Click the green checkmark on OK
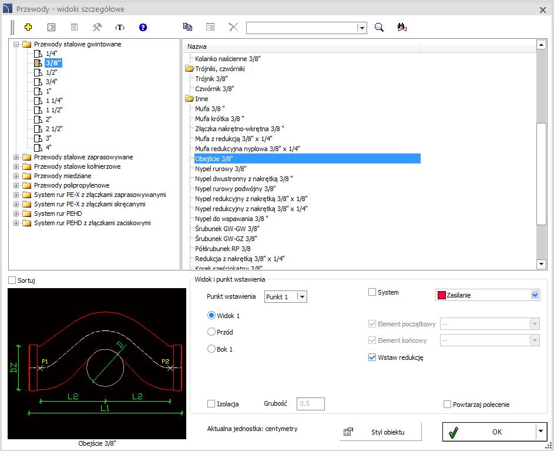Viewport: 554px width, 451px height. (453, 432)
